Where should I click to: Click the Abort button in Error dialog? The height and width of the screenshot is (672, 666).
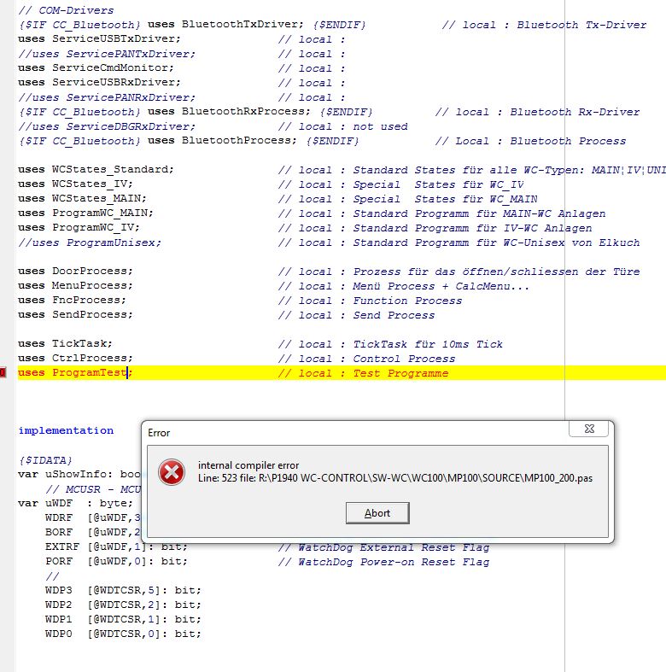[377, 513]
